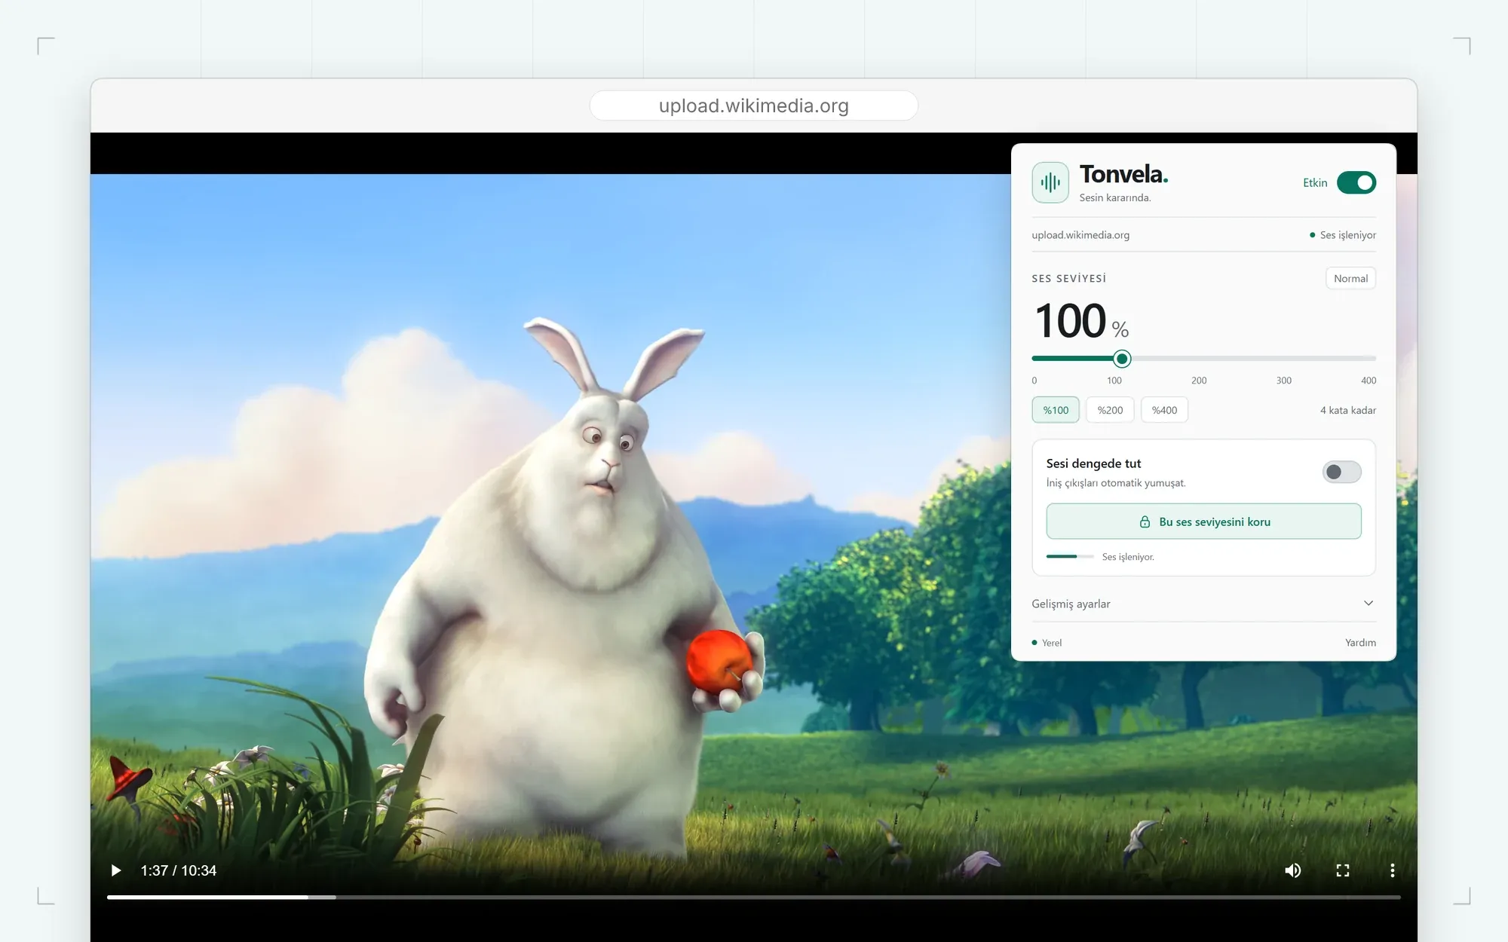The image size is (1508, 942).
Task: Click the volume slider handle
Action: pyautogui.click(x=1122, y=359)
